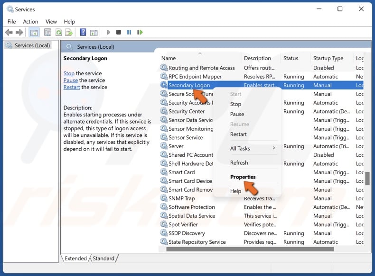This screenshot has width=375, height=276.
Task: Click gear icon beside State Repository Service
Action: [x=164, y=241]
